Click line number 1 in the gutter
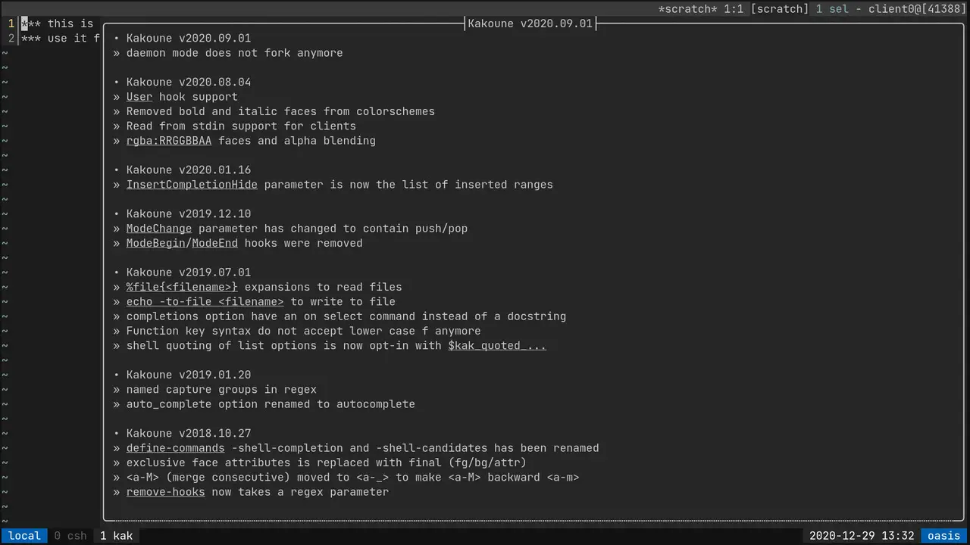Viewport: 970px width, 545px height. click(11, 23)
